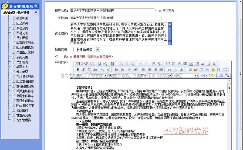Focus the 课程名称 input field
243x150 pixels.
[112, 11]
